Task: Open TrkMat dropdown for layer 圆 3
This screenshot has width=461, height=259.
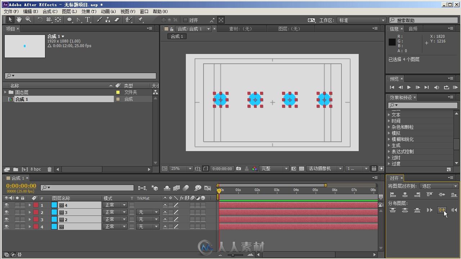Action: tap(148, 212)
